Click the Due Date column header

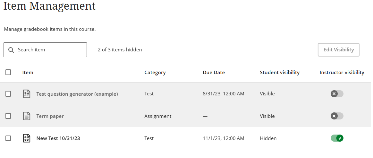(214, 73)
